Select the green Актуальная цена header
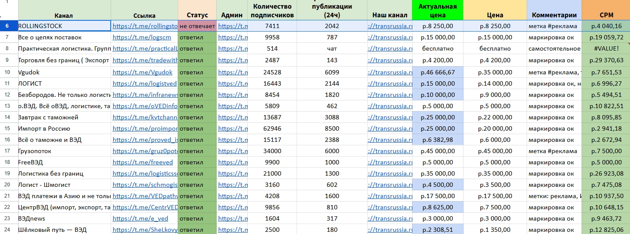This screenshot has width=630, height=234. tap(438, 10)
